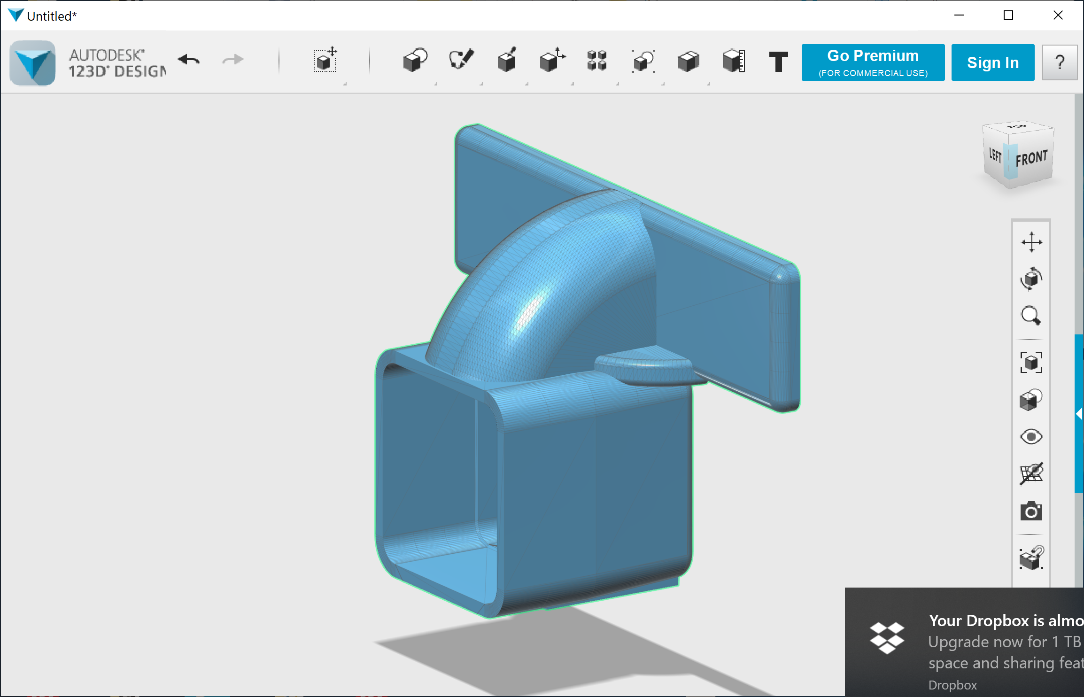Screen dimensions: 1084x697
Task: Select the Modify tool icon
Action: tap(552, 61)
